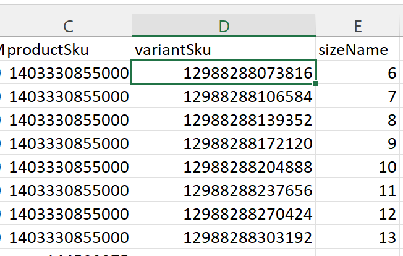The width and height of the screenshot is (403, 256).
Task: Click the variantSku header cell
Action: (224, 49)
